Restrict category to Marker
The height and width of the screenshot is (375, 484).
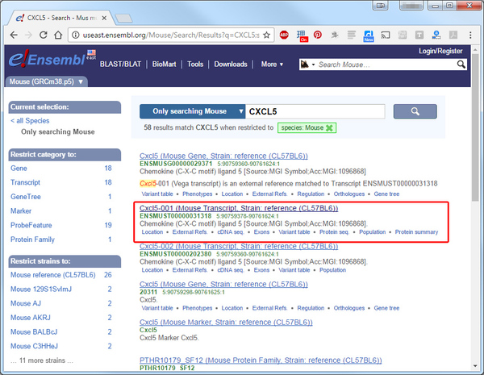[21, 210]
